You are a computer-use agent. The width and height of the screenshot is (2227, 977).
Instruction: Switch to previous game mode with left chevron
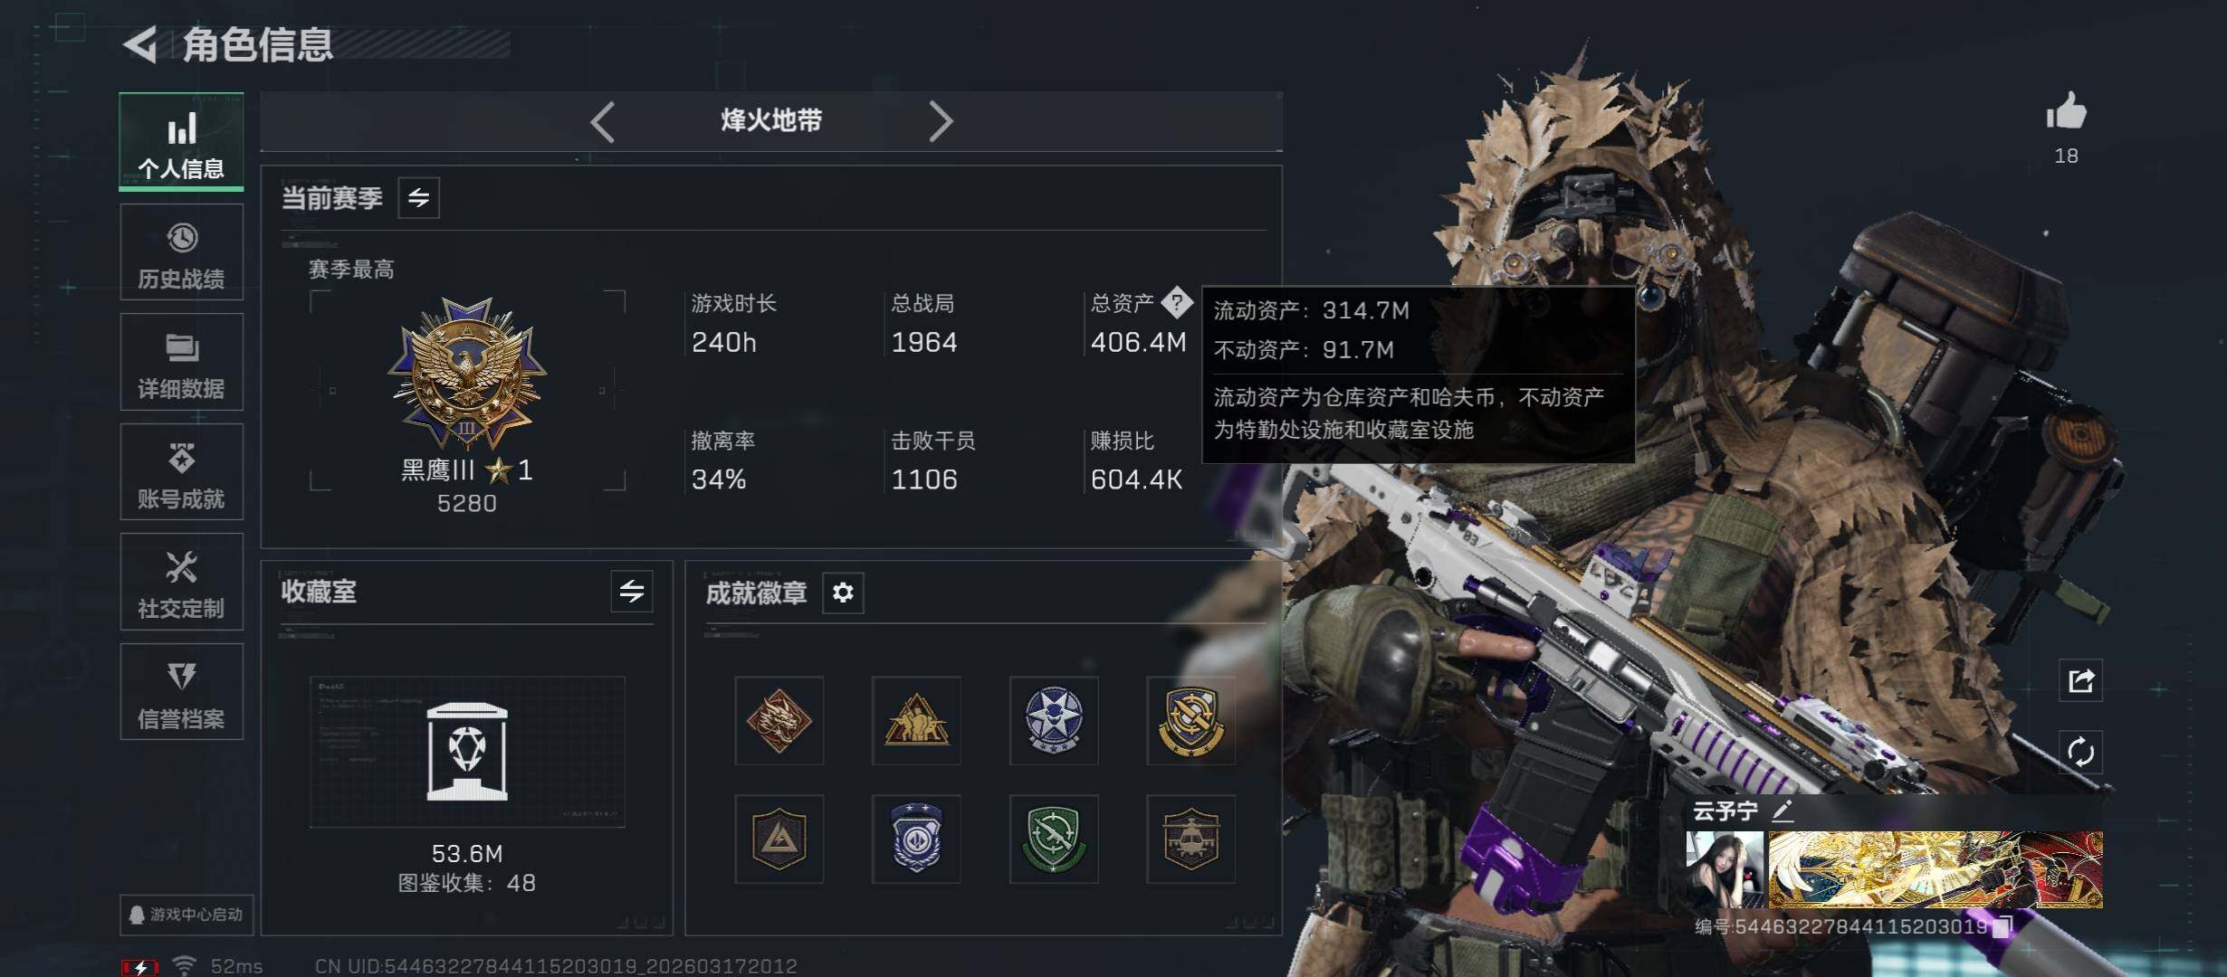point(603,121)
